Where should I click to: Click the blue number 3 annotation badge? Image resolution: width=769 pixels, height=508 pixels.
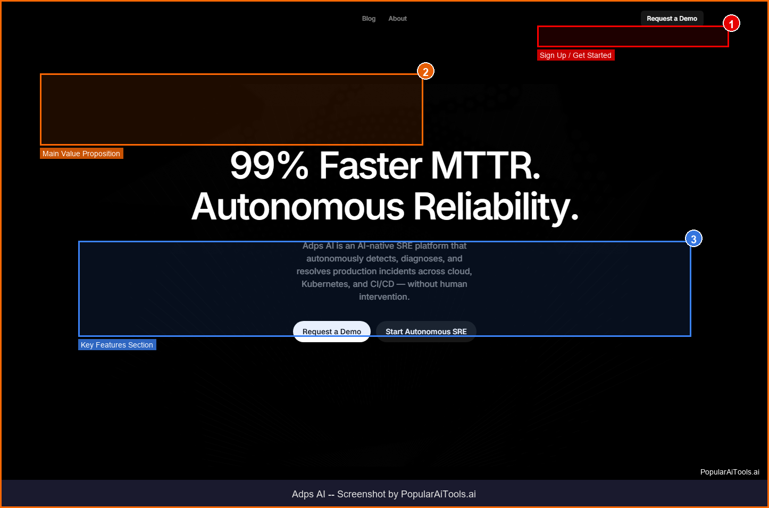point(693,239)
